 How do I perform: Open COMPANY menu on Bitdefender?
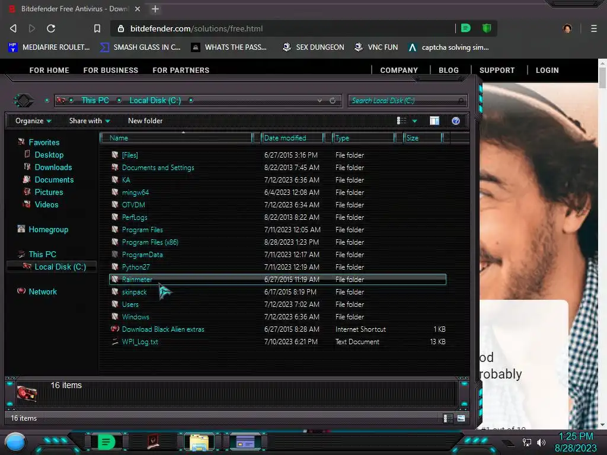pos(399,70)
